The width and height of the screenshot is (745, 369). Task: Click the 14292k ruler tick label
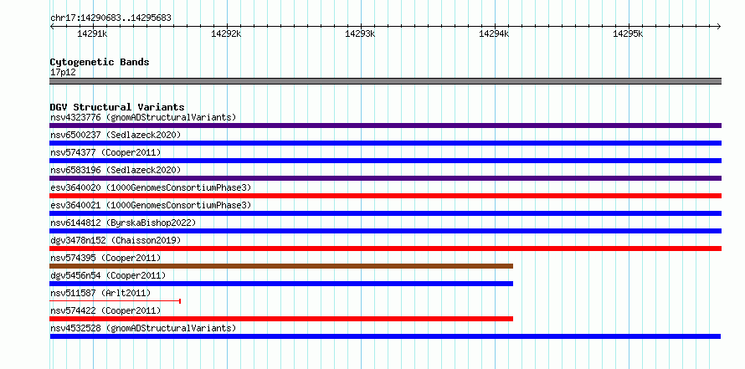click(226, 33)
